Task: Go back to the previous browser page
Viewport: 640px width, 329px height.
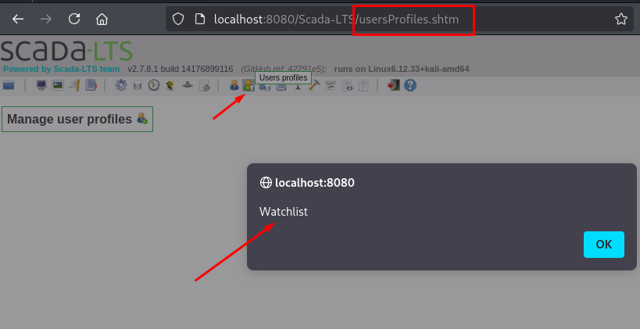Action: click(x=18, y=19)
